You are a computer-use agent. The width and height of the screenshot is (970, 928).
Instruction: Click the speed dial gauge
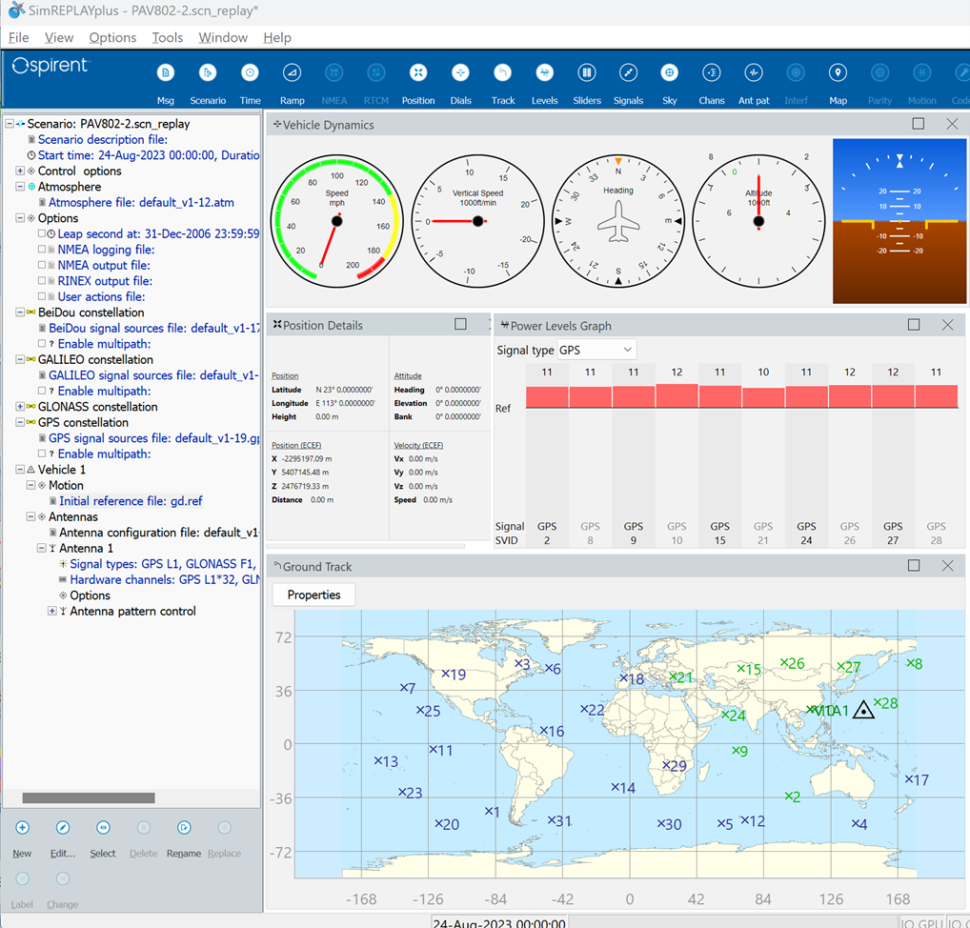(337, 221)
